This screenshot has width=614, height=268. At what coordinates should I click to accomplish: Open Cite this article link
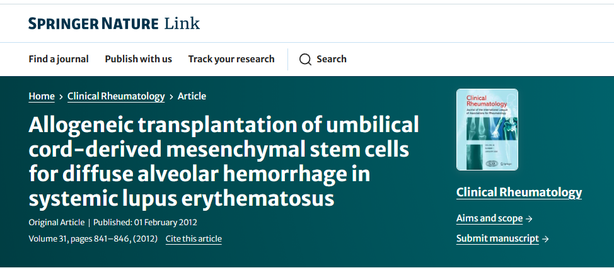(x=194, y=239)
